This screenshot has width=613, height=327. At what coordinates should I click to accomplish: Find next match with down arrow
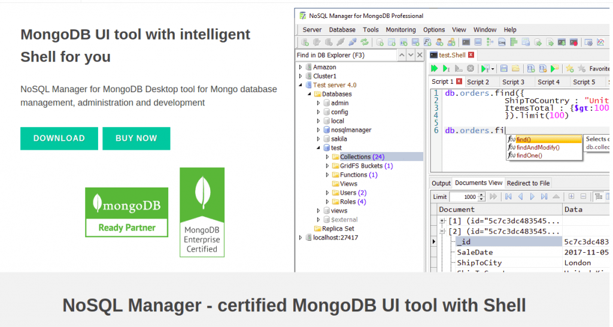[411, 55]
